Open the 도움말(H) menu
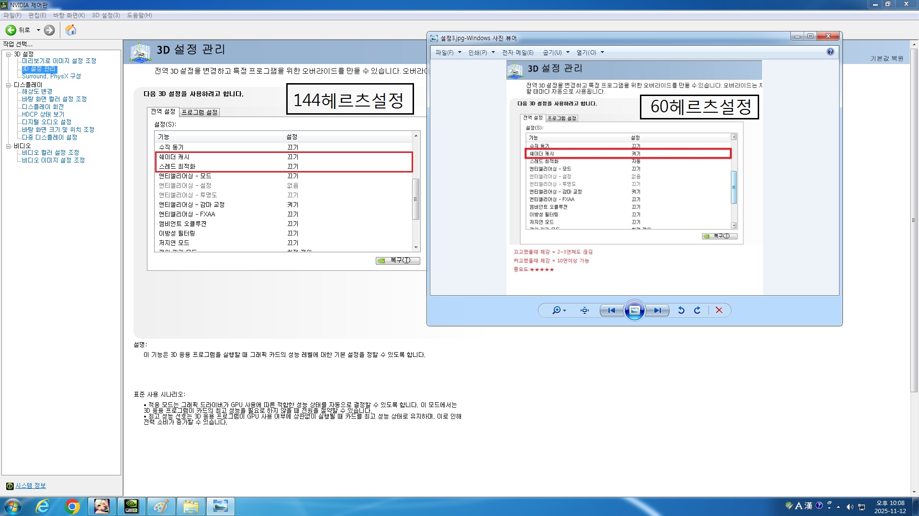Image resolution: width=919 pixels, height=516 pixels. (139, 15)
